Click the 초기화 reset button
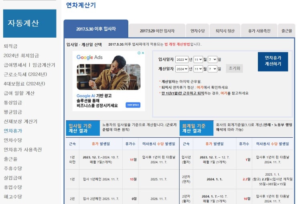 pos(234,68)
